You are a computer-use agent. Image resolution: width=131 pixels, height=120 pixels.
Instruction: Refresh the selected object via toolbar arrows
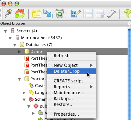click(x=20, y=14)
